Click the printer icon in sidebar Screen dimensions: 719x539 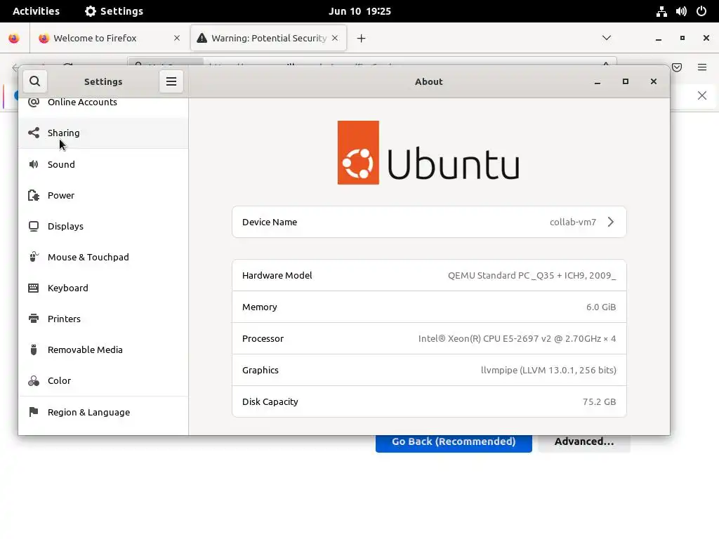[x=34, y=319]
